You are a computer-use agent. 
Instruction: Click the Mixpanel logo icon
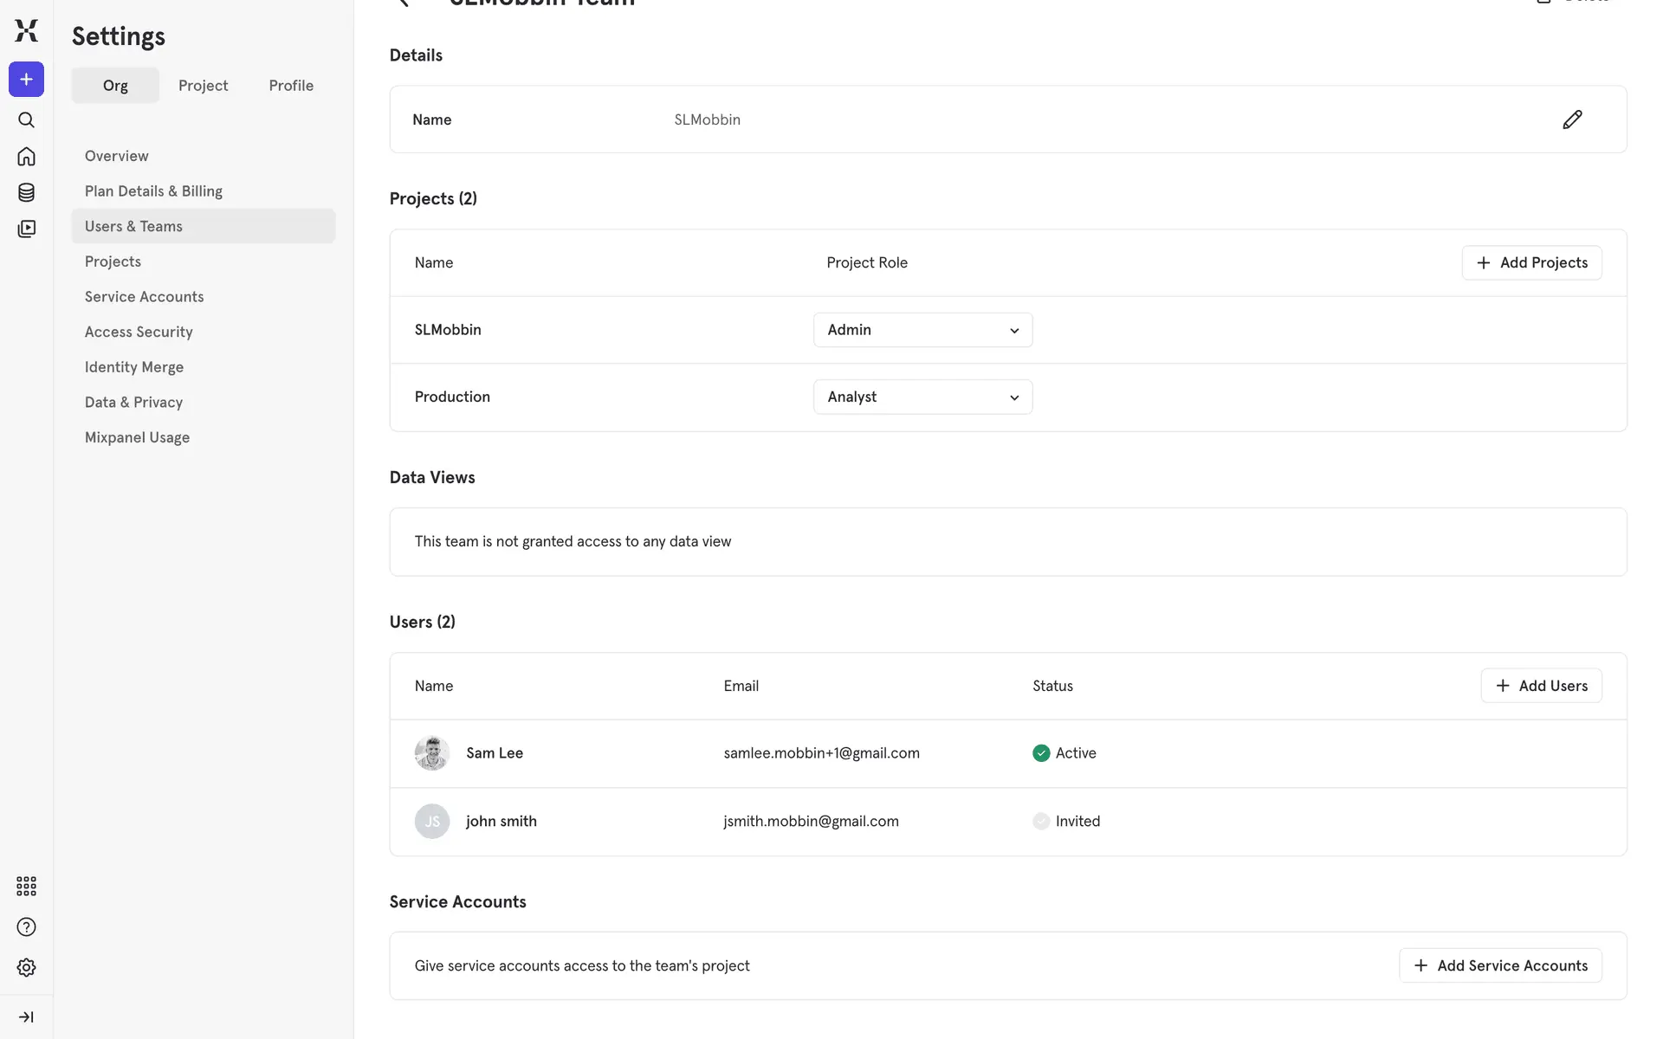point(26,30)
